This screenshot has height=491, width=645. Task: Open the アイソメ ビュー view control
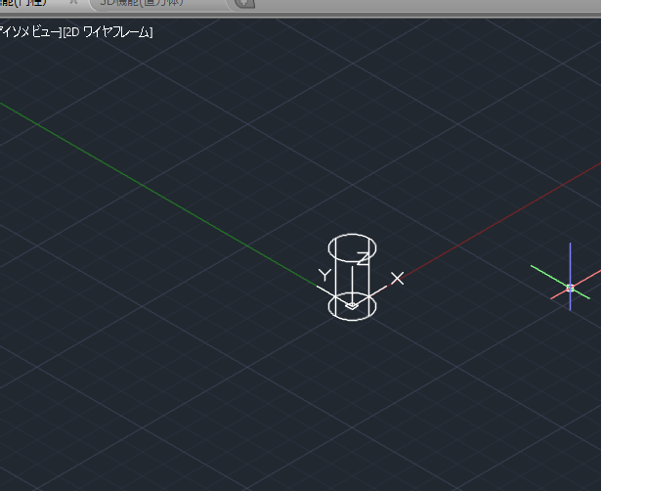pyautogui.click(x=30, y=32)
